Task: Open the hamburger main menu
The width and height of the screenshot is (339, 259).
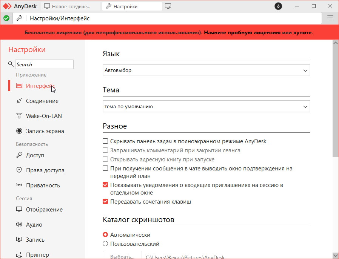Action: [x=330, y=18]
